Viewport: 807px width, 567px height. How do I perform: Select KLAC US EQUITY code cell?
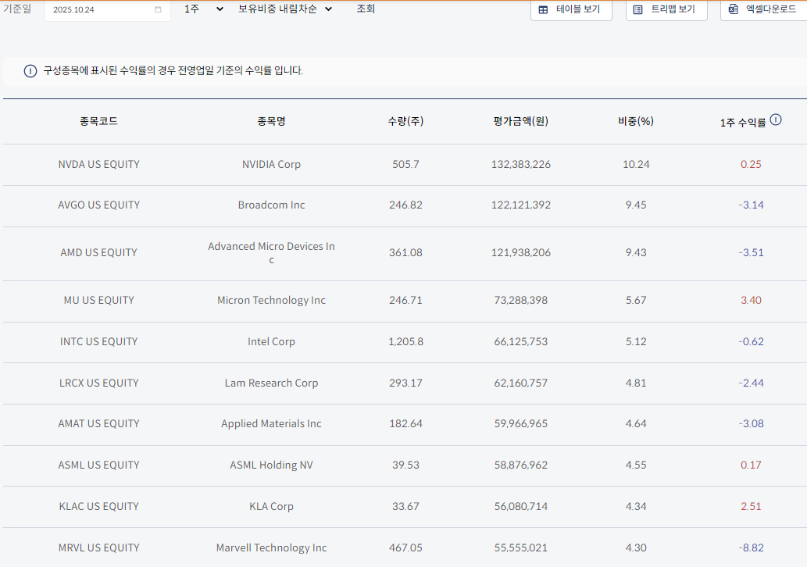point(98,507)
